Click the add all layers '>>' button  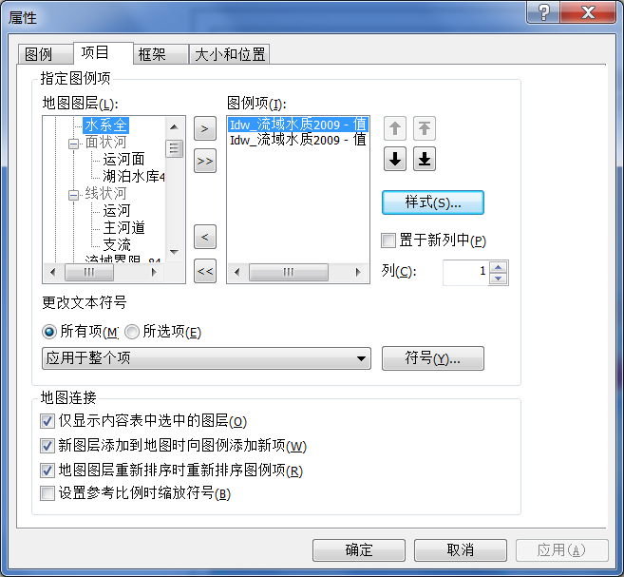(205, 161)
